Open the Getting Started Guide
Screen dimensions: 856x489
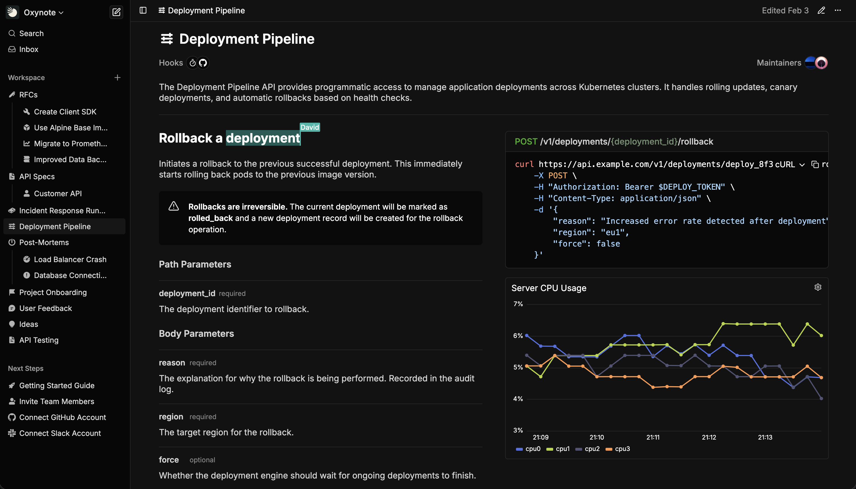[x=56, y=386]
